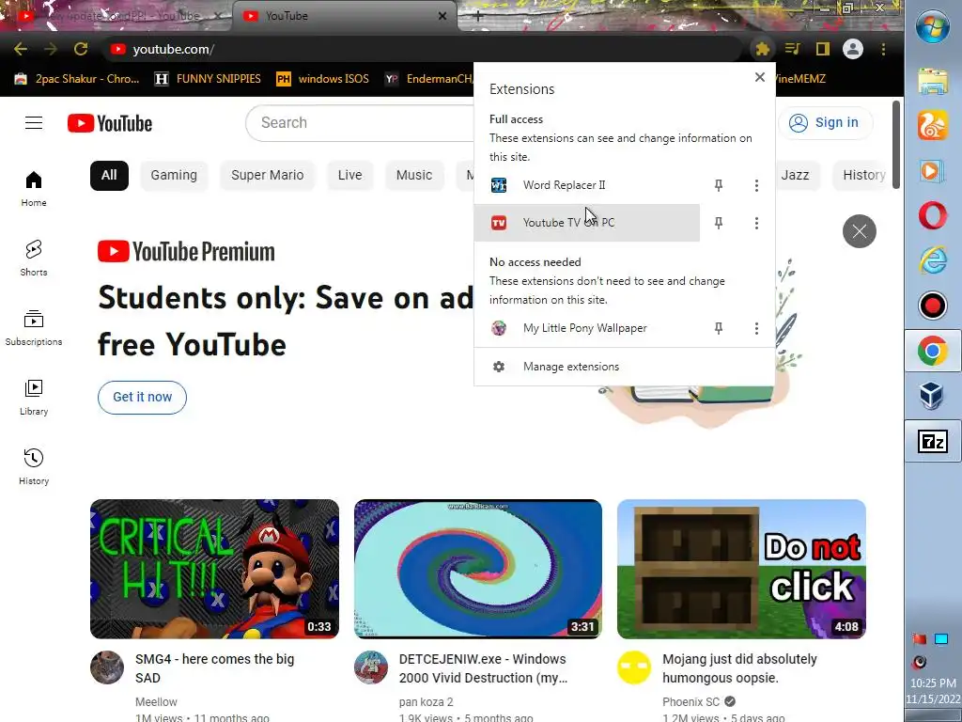Close the Extensions popup
The height and width of the screenshot is (722, 962).
759,77
